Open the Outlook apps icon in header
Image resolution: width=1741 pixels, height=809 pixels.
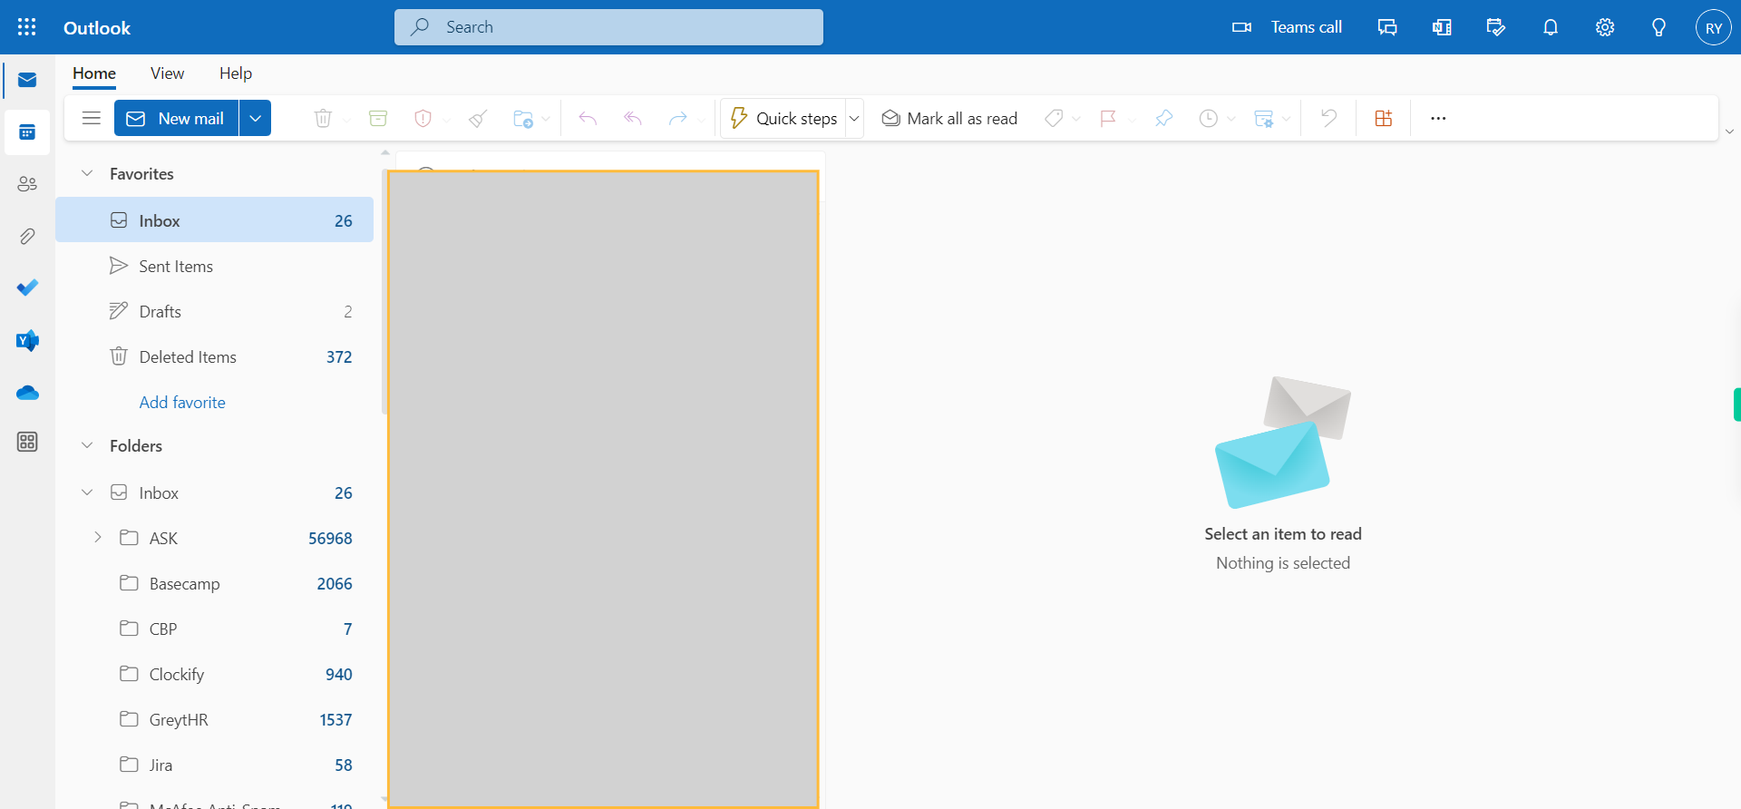point(1442,27)
